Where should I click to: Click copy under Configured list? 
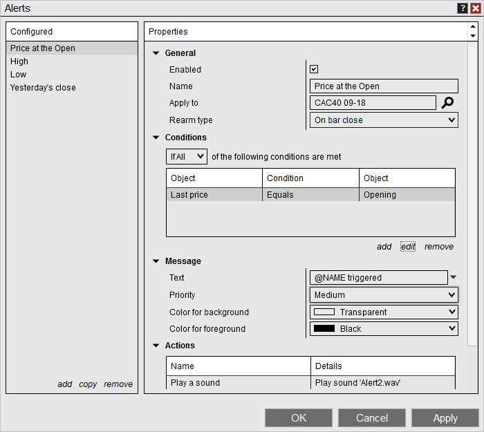click(88, 384)
